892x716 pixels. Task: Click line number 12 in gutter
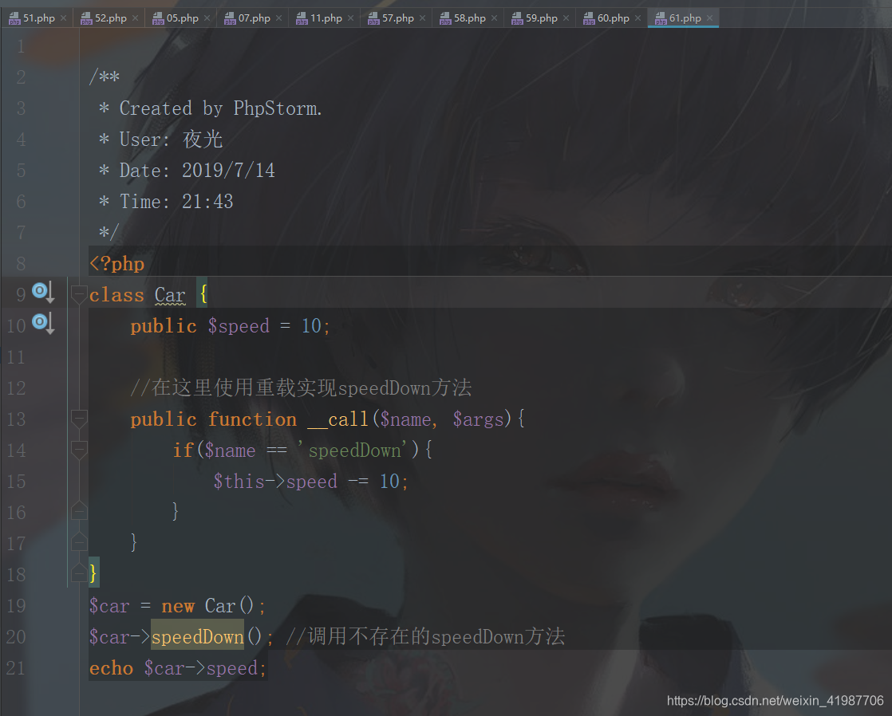tap(16, 388)
